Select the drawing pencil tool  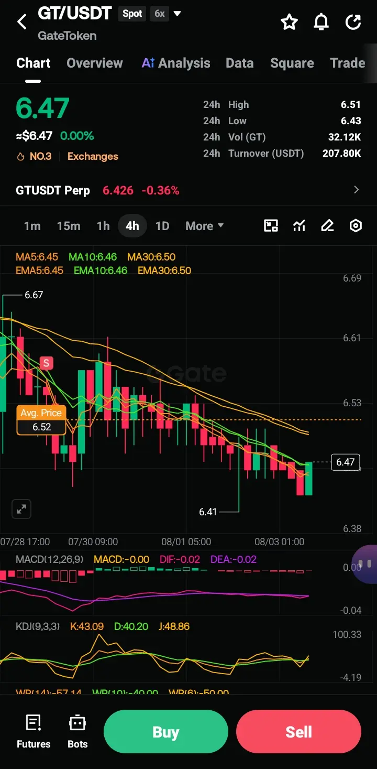pyautogui.click(x=327, y=226)
